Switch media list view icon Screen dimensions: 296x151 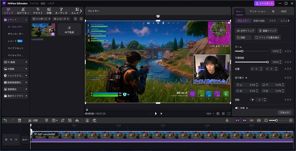pos(81,19)
